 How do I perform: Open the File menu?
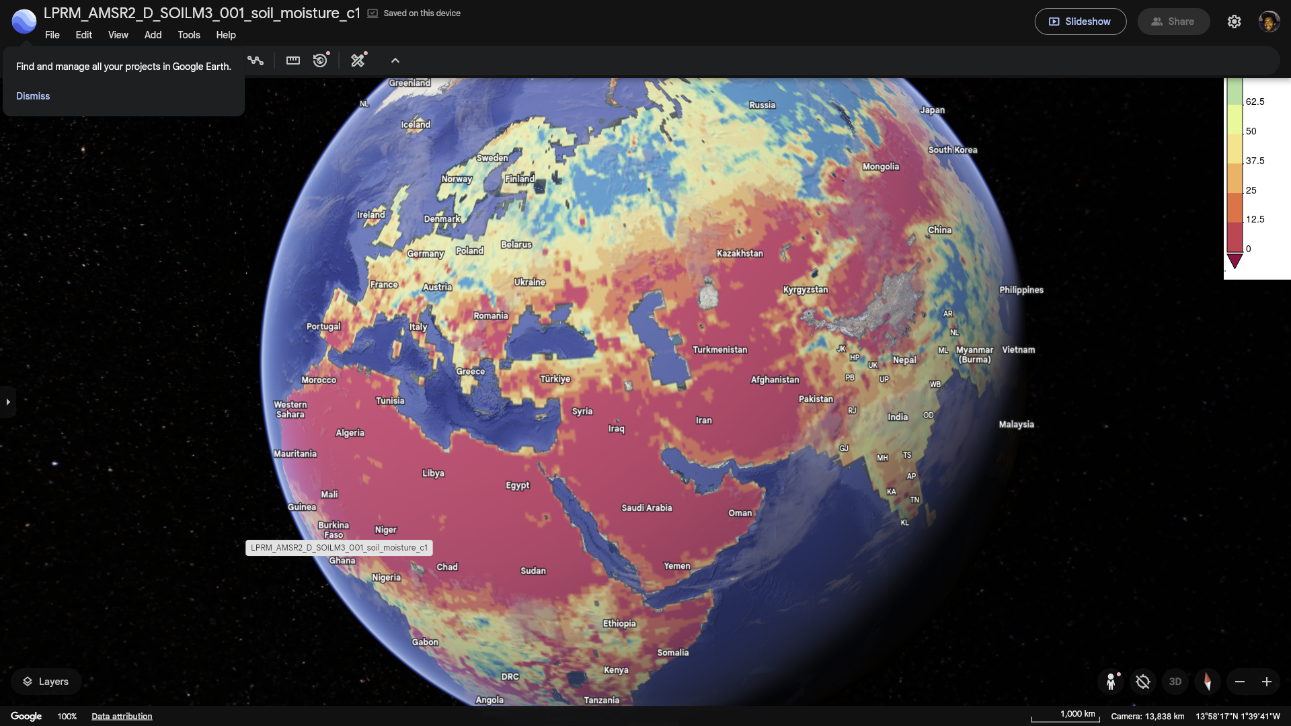[x=52, y=35]
